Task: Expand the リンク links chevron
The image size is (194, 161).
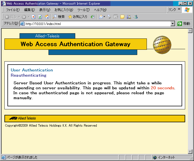Action: click(x=179, y=9)
